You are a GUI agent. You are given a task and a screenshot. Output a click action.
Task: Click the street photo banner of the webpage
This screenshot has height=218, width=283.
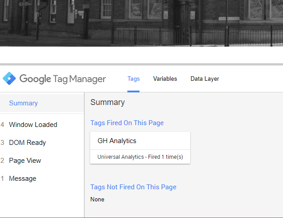142,23
